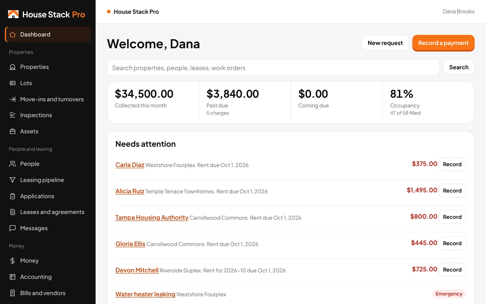Image resolution: width=486 pixels, height=304 pixels.
Task: Open Tampa Housing Authority link
Action: point(152,218)
